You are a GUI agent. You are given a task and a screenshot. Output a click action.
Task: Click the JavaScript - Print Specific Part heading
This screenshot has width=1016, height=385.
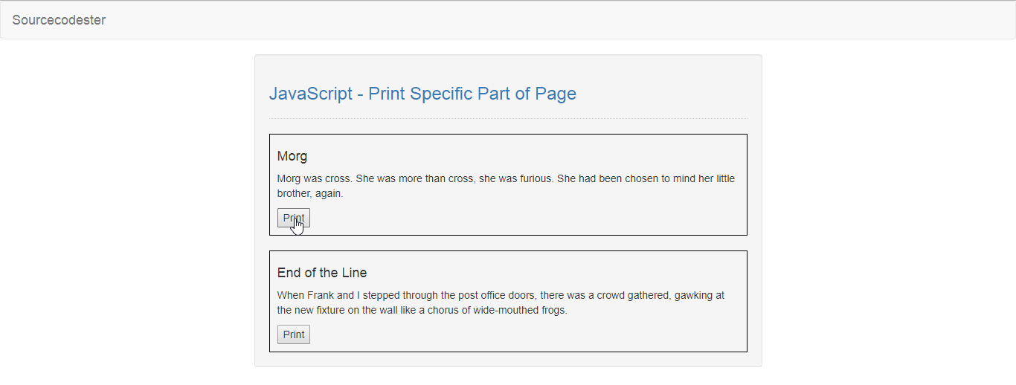coord(422,94)
